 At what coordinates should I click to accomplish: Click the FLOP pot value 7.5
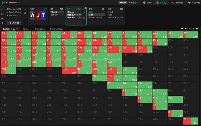pos(45,9)
